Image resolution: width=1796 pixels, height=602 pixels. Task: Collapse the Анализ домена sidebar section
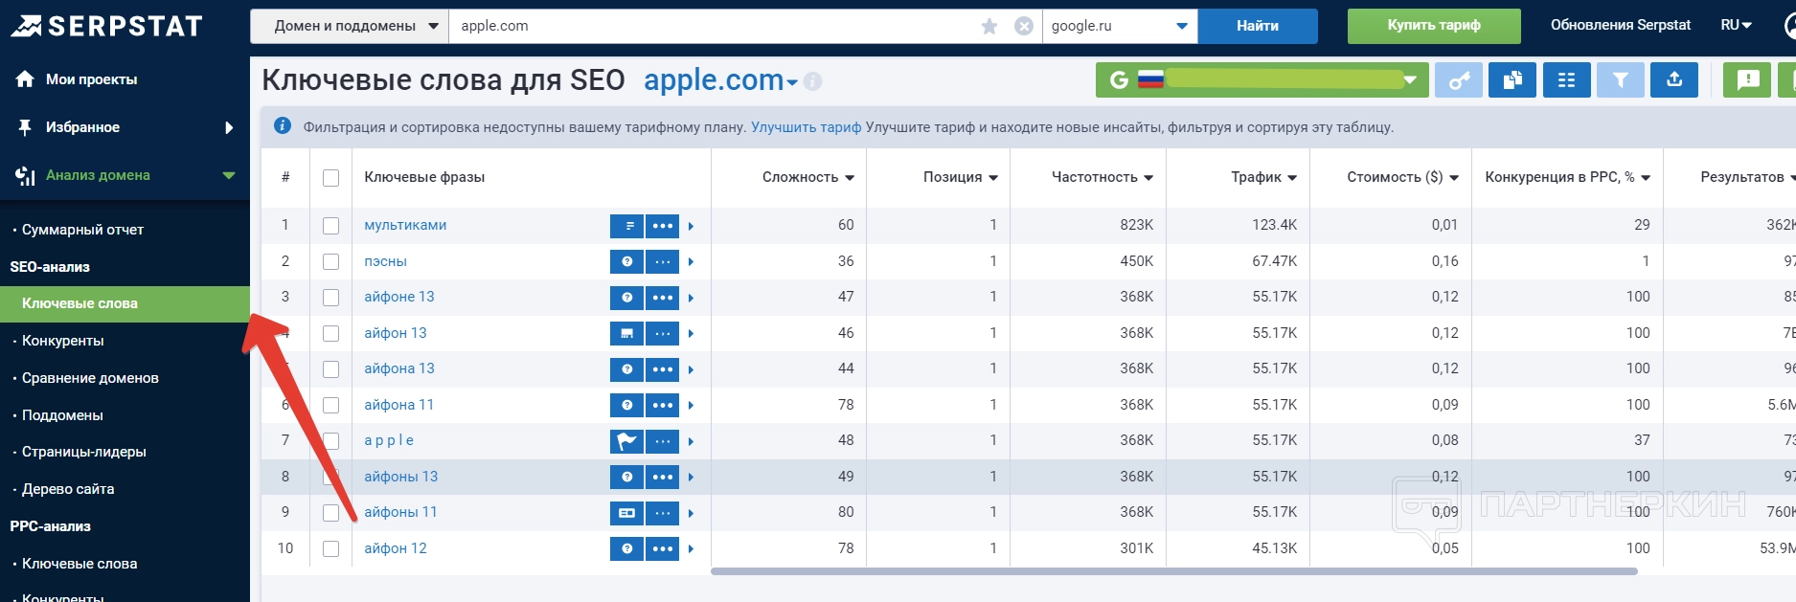tap(229, 175)
